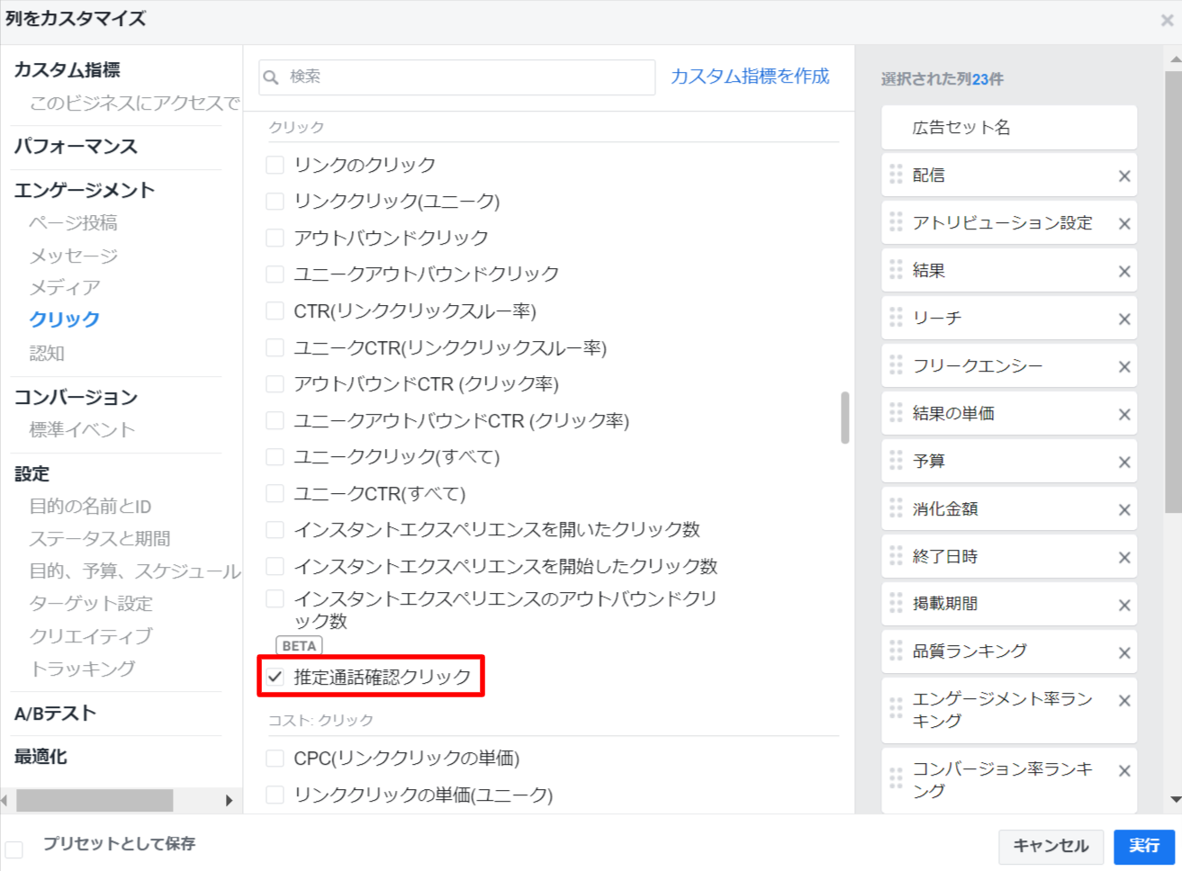Uncheck the 推定通話確認クリック checkbox
Viewport: 1182px width, 871px height.
[x=275, y=677]
